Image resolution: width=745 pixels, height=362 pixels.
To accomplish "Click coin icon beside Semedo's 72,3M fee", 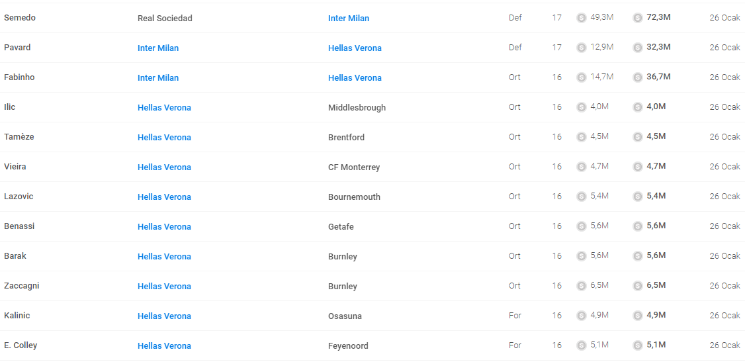I will [x=638, y=18].
